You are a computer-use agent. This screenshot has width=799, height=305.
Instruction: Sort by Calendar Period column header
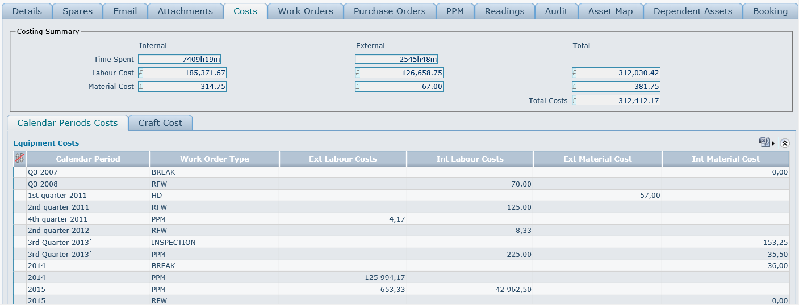(88, 159)
